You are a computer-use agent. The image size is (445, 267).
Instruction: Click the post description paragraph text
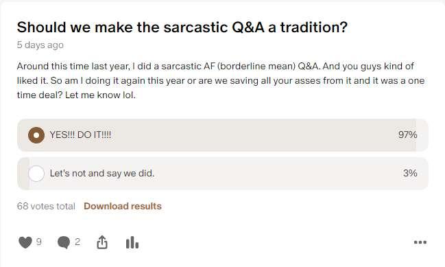221,81
